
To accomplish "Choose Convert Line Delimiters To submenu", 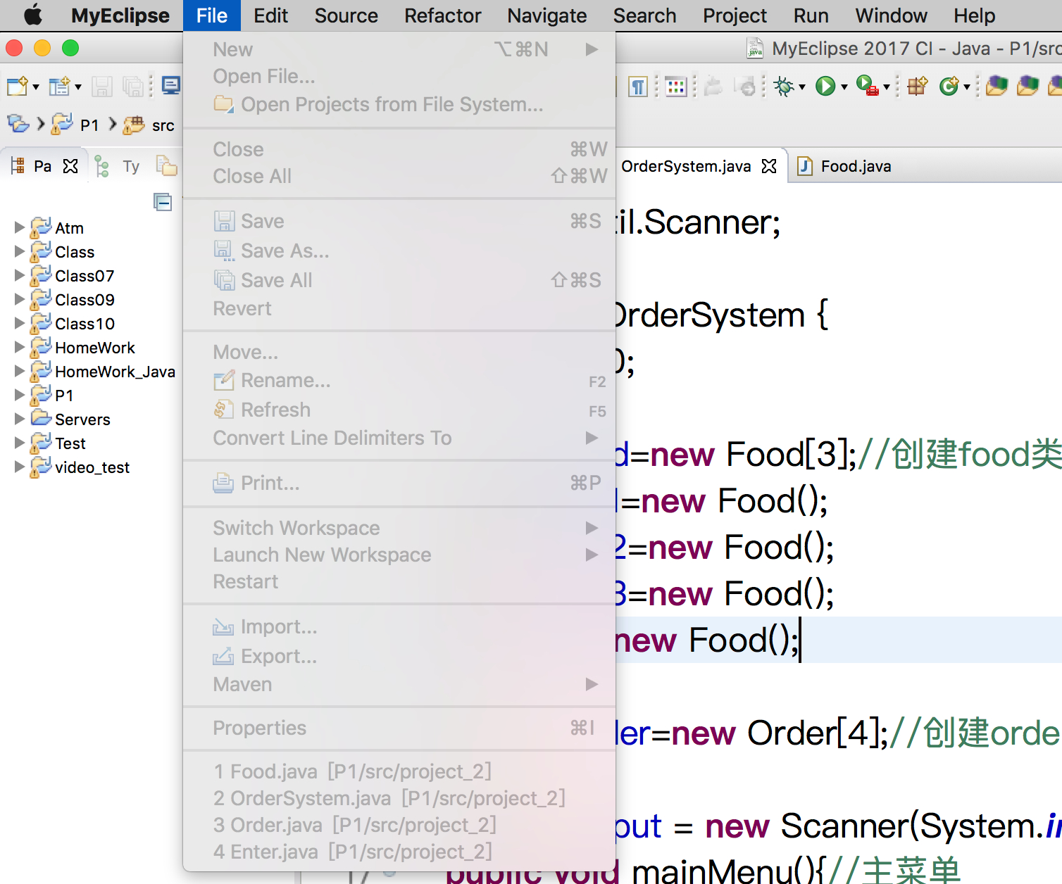I will click(399, 438).
